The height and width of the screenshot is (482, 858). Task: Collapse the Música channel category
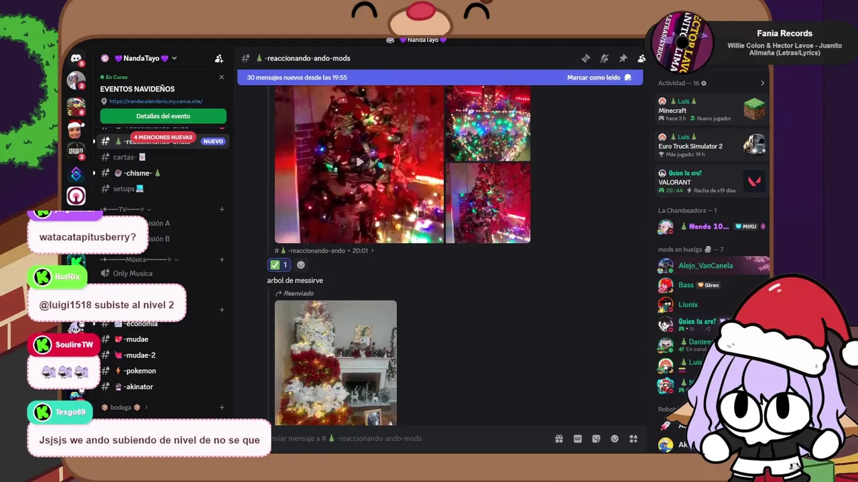click(139, 259)
